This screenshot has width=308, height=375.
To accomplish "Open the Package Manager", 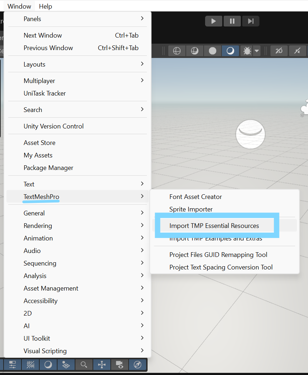I will point(78,168).
